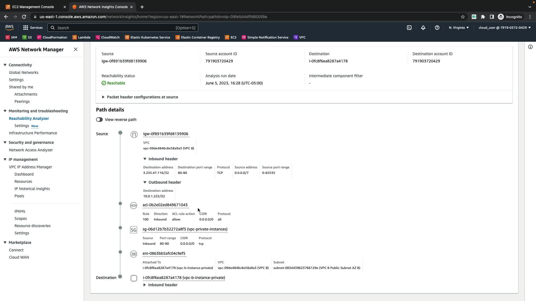Click the AWS logo home icon
The image size is (536, 301).
(9, 27)
